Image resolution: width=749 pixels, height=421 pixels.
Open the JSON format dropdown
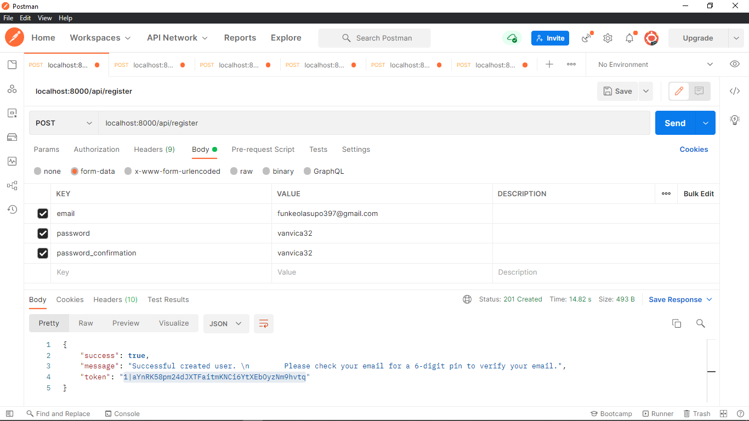click(226, 323)
